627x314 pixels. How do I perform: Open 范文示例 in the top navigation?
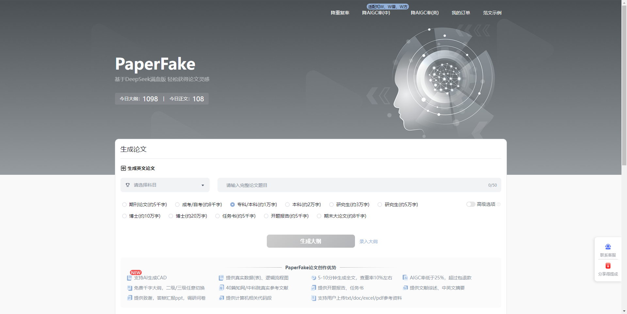492,13
